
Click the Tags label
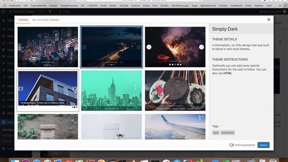pyautogui.click(x=215, y=126)
